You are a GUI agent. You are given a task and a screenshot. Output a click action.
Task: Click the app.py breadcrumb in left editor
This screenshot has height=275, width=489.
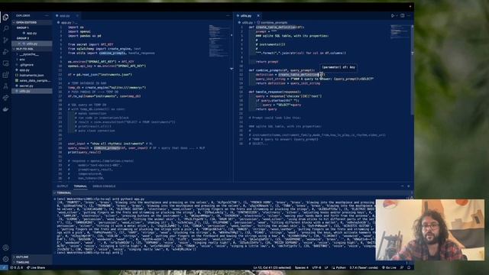point(66,23)
